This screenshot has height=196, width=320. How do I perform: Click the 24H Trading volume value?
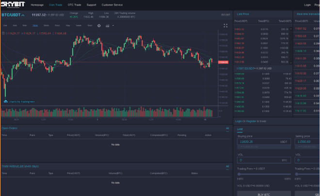click(126, 17)
